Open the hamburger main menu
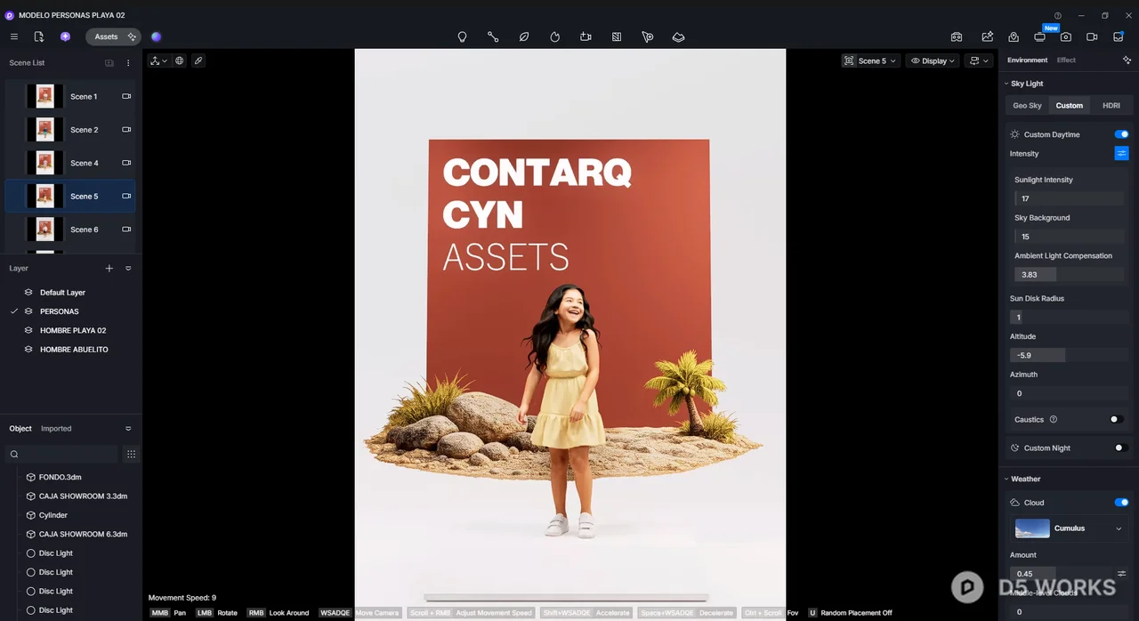Viewport: 1139px width, 621px height. (14, 36)
